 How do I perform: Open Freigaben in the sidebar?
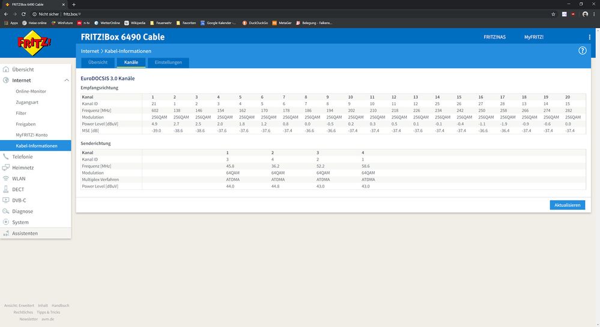(x=26, y=124)
